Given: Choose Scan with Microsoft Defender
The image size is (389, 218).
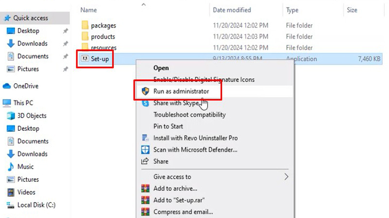Looking at the screenshot, I should click(x=195, y=150).
